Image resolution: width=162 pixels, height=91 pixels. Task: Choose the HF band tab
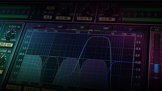point(131,29)
